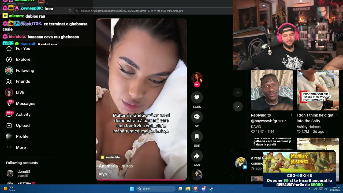Follow the creator with the plus button
This screenshot has width=343, height=193.
tap(197, 84)
